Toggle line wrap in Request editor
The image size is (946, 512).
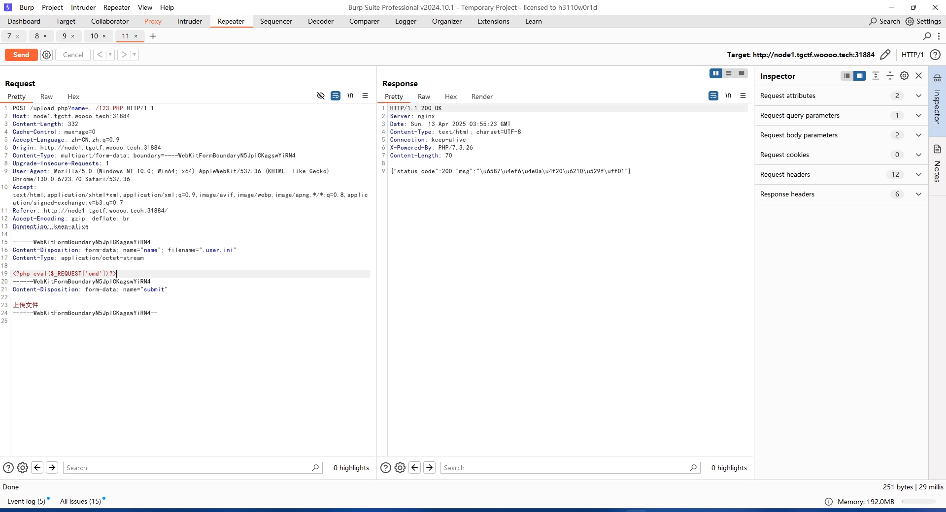[x=336, y=96]
